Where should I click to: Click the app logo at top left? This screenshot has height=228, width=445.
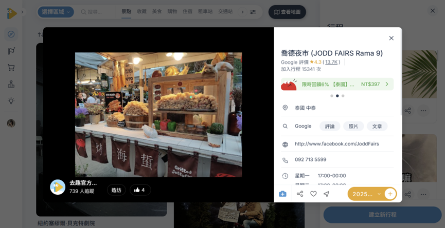tap(12, 13)
